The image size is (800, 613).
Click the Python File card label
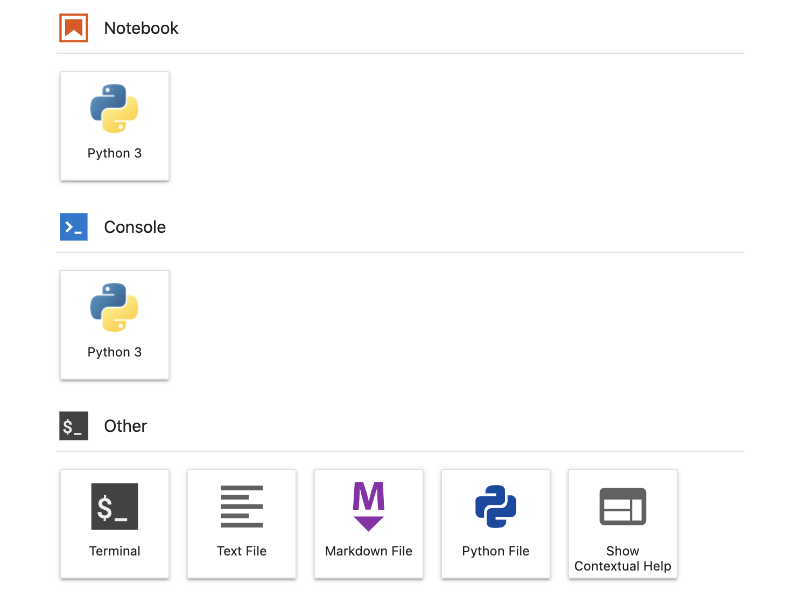496,551
